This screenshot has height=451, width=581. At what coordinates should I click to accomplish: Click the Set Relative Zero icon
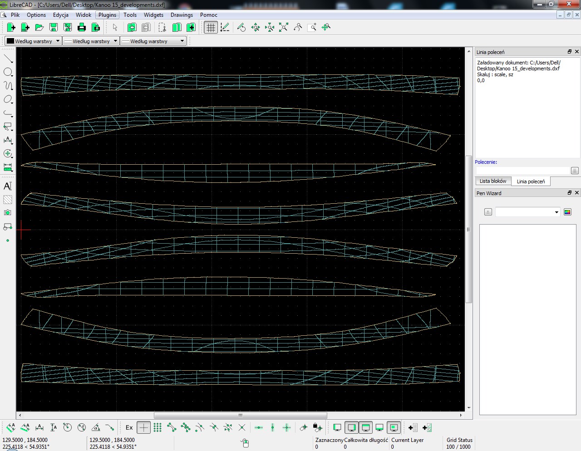[x=304, y=427]
